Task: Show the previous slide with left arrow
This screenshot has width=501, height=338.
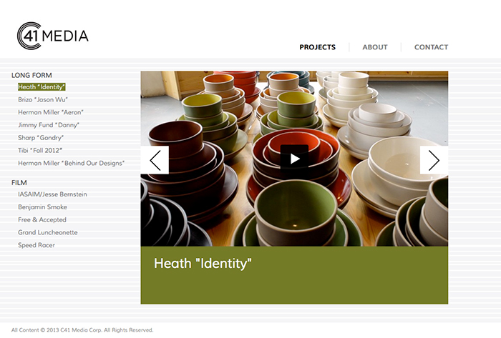Action: click(155, 160)
